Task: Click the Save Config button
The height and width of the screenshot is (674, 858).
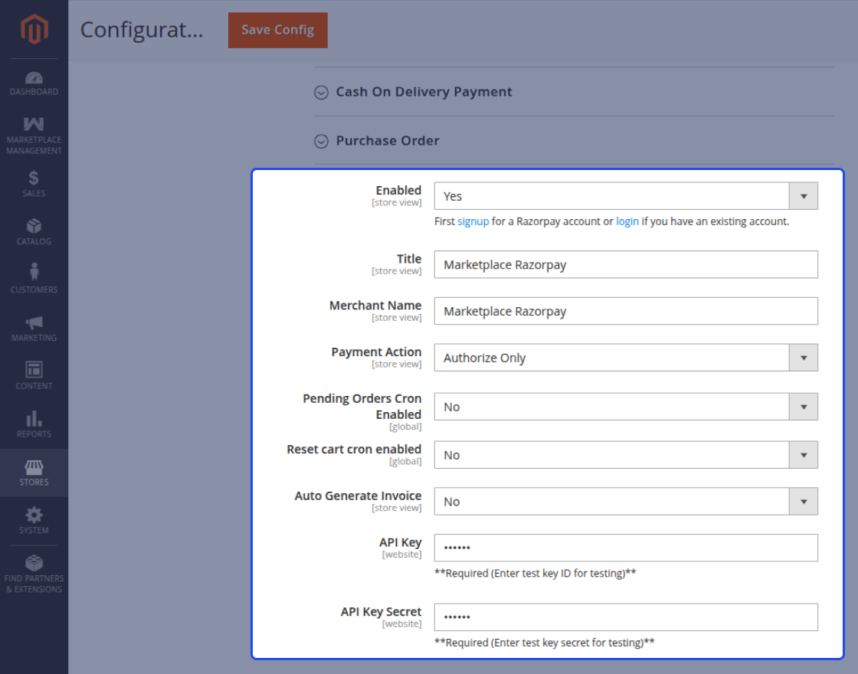Action: (278, 30)
